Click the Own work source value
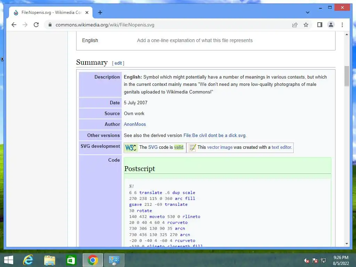Image resolution: width=356 pixels, height=267 pixels. (134, 114)
